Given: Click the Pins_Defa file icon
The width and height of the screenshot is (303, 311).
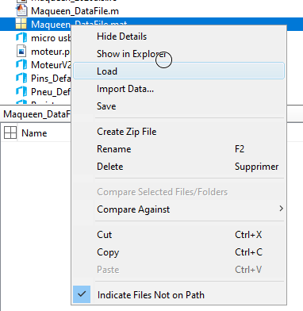Looking at the screenshot, I should tap(21, 78).
